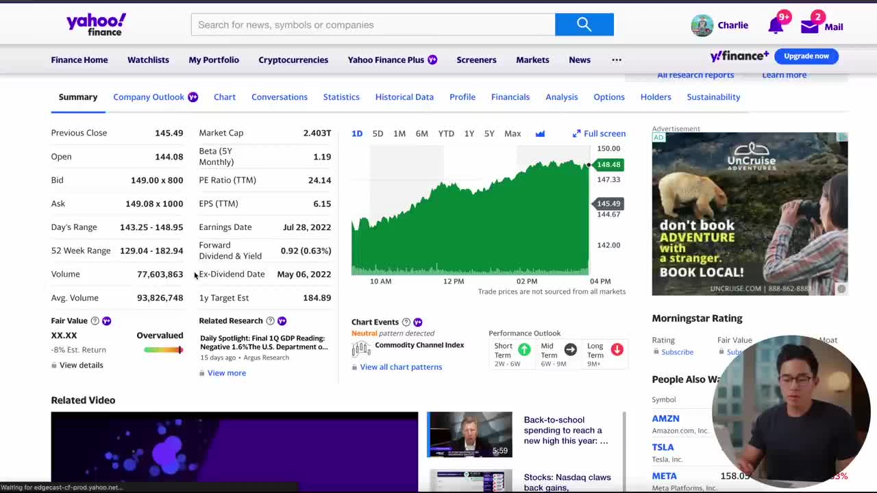
Task: Click the Fair Value overvalued gradient bar
Action: click(x=163, y=350)
